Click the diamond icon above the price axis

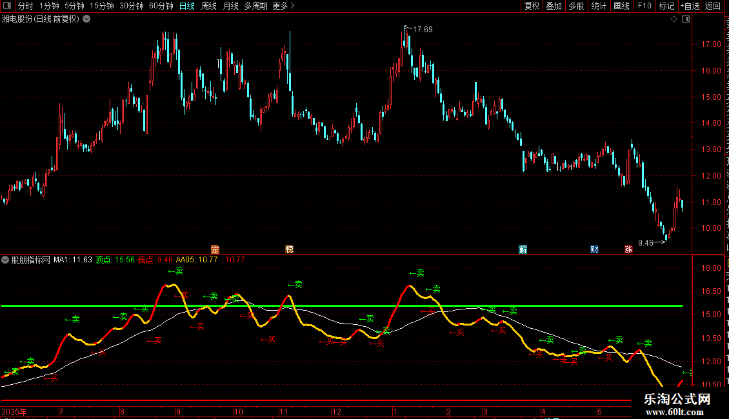coord(674,19)
